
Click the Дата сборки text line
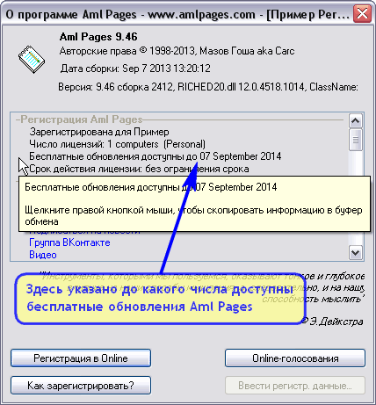click(x=135, y=69)
